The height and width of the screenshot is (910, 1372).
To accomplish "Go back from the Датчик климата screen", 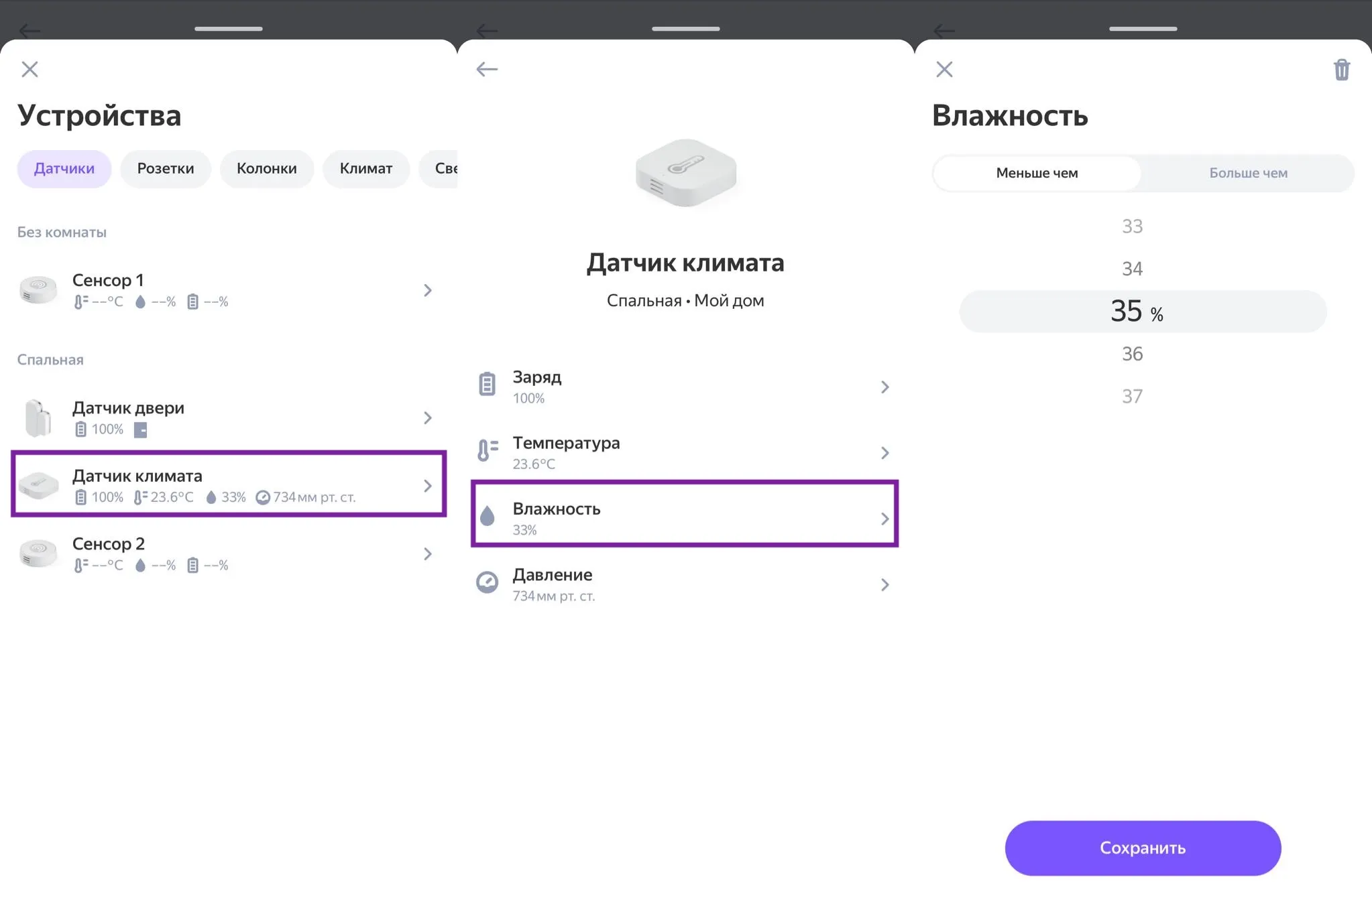I will coord(487,69).
